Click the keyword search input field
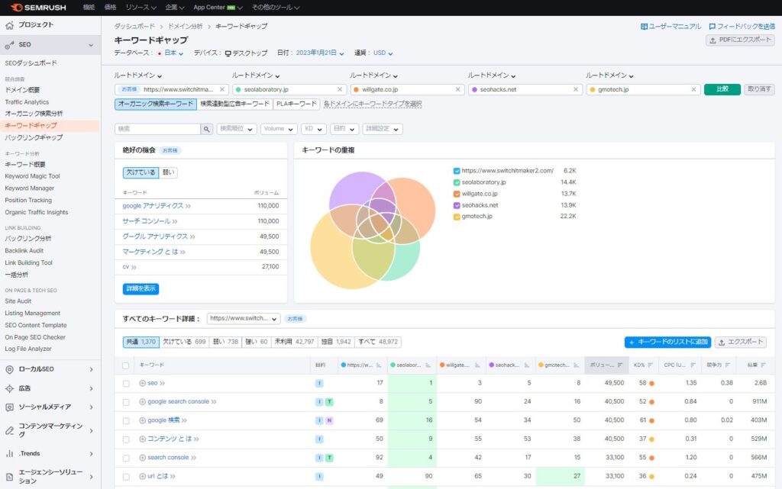 click(x=157, y=129)
